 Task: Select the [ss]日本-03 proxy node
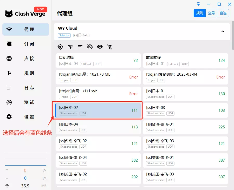pyautogui.click(x=185, y=110)
